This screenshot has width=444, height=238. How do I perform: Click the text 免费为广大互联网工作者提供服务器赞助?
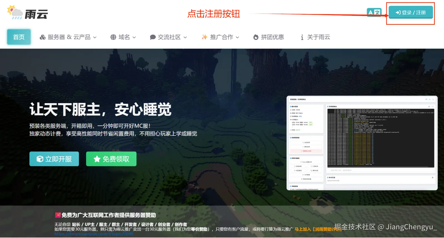(109, 215)
